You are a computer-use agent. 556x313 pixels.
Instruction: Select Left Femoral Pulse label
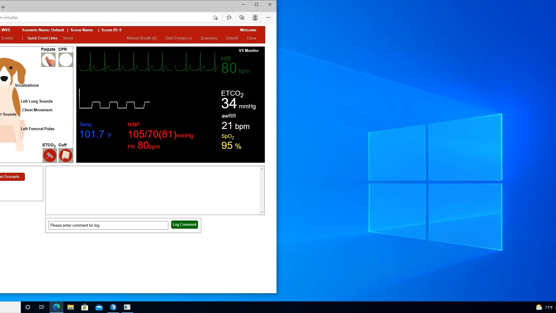tap(37, 129)
